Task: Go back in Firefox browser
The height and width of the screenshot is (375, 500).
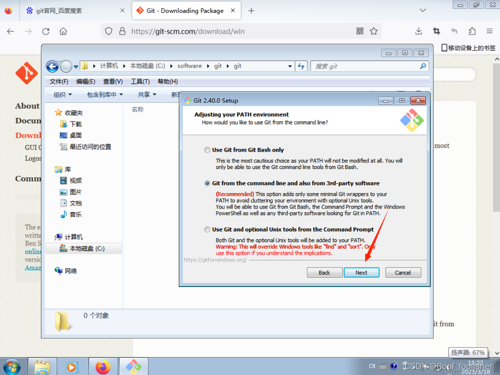Action: [x=11, y=31]
